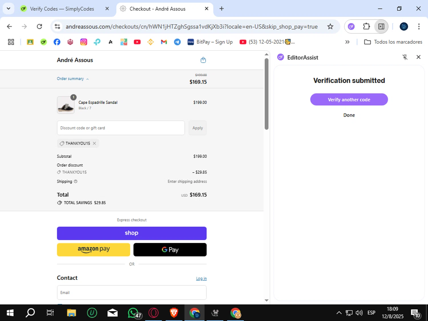Image resolution: width=428 pixels, height=321 pixels.
Task: Click Verify another code button
Action: tap(349, 100)
